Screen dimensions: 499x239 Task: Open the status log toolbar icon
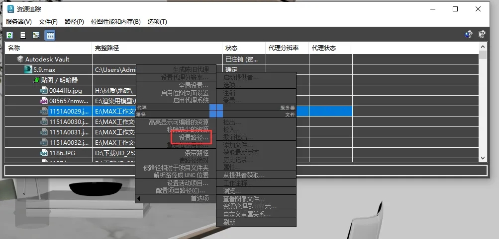tap(23, 35)
